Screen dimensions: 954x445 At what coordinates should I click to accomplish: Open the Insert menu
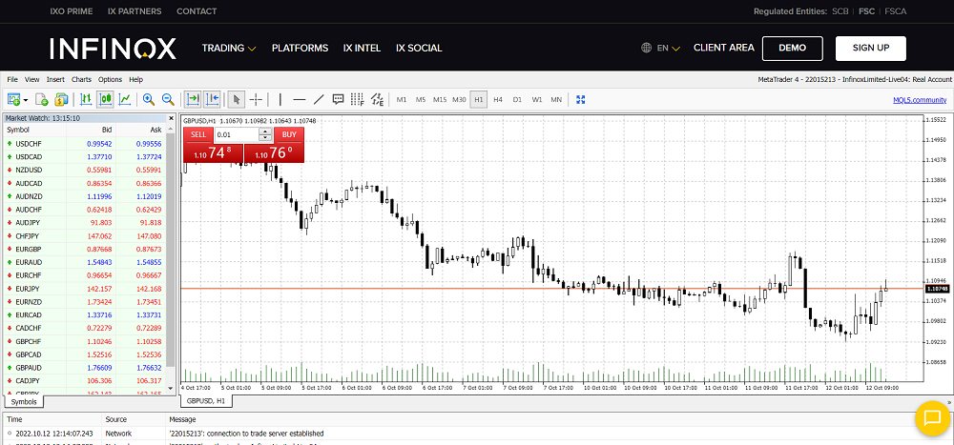[x=55, y=80]
